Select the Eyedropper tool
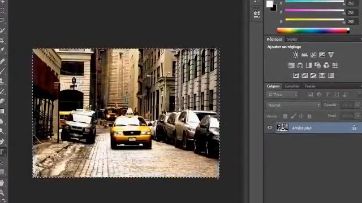The height and width of the screenshot is (203, 362). pyautogui.click(x=2, y=50)
